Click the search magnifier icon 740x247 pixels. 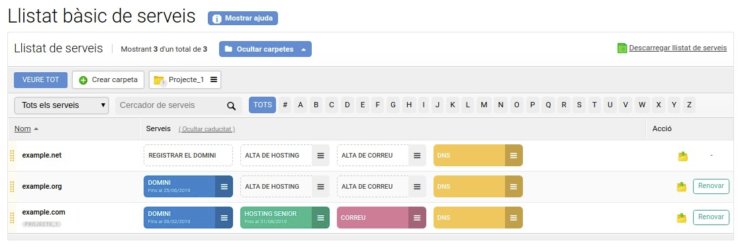231,106
